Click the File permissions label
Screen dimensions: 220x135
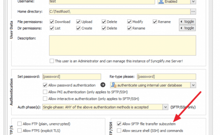(30, 22)
